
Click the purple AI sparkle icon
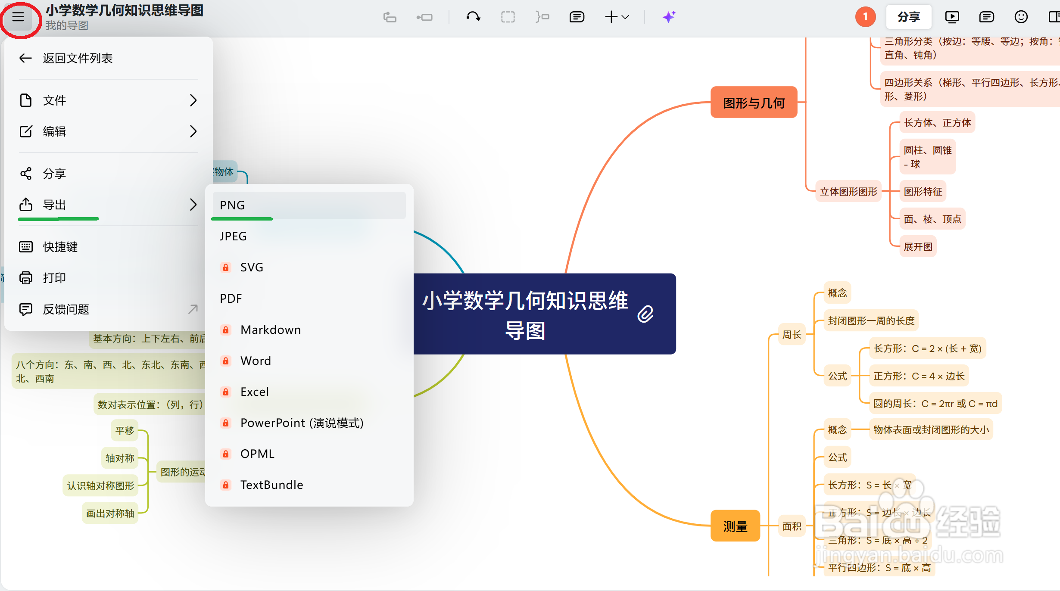668,16
